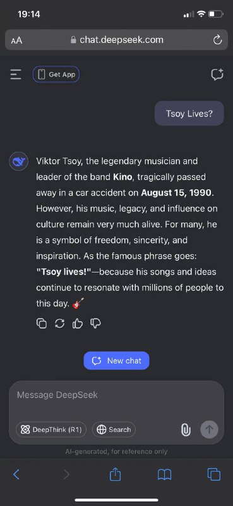Send message with the arrow button
The height and width of the screenshot is (506, 233).
pos(209,429)
